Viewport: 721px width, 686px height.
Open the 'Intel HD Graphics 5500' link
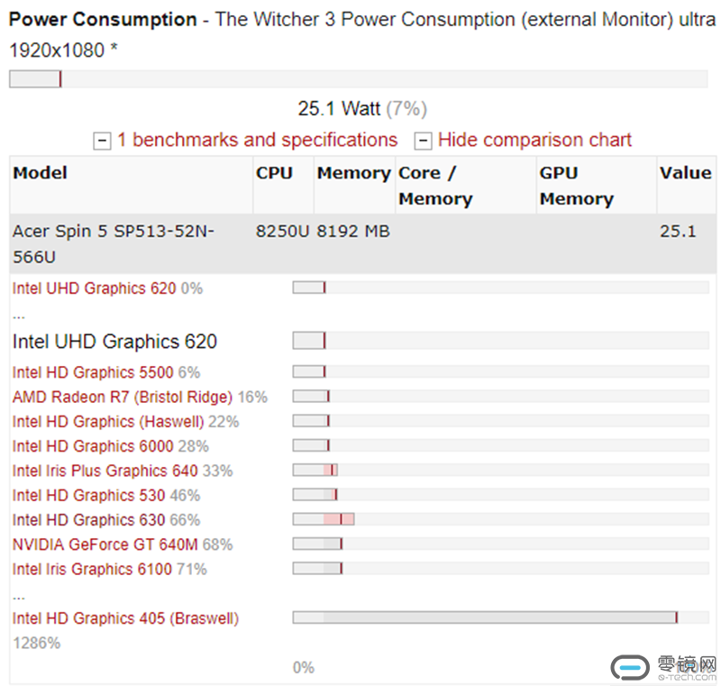pos(93,372)
